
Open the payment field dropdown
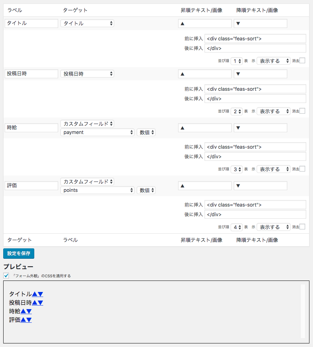tap(97, 132)
